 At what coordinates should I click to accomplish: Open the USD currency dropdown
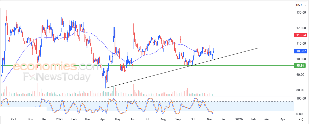point(301,5)
